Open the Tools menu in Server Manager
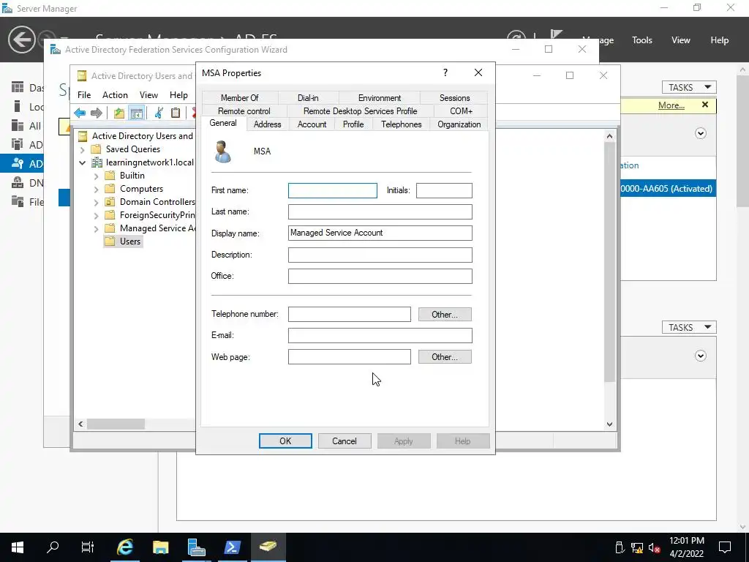Viewport: 749px width, 562px height. [x=641, y=40]
